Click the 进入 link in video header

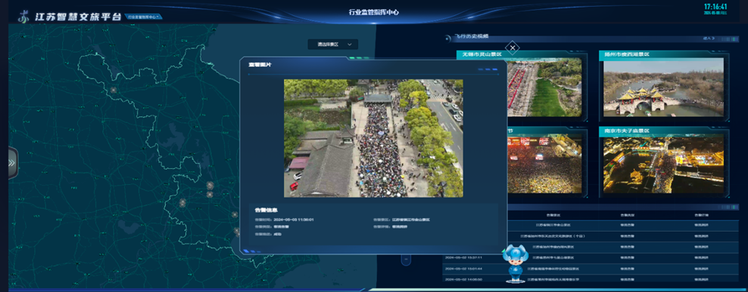coord(709,38)
